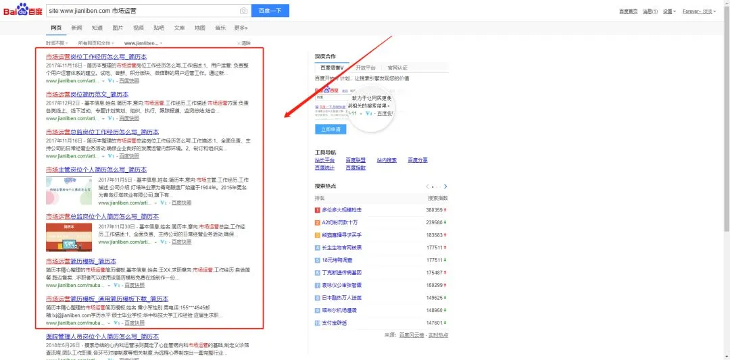Screen dimensions: 730x360
Task: Switch to the 贴吧 tab
Action: click(159, 28)
